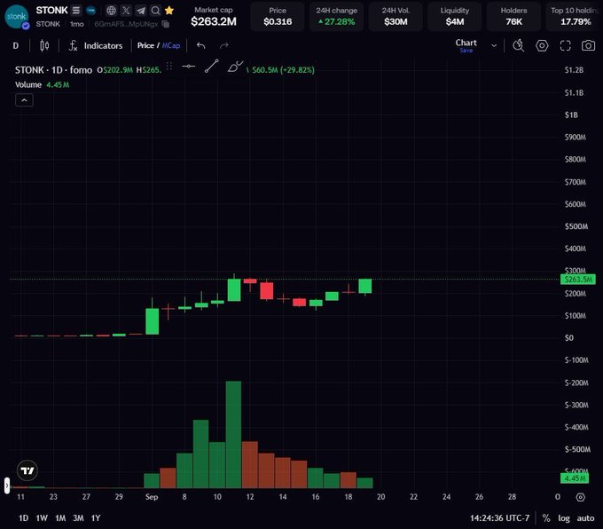The width and height of the screenshot is (603, 529).
Task: Toggle the favorite star for STONK
Action: [x=168, y=11]
